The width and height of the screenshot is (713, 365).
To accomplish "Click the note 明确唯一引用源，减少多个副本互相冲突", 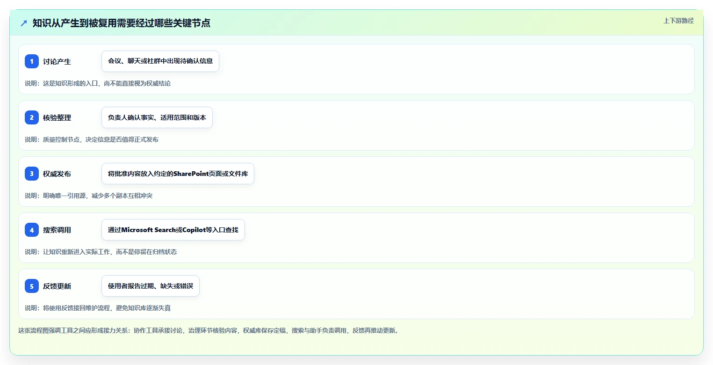I will [x=98, y=196].
